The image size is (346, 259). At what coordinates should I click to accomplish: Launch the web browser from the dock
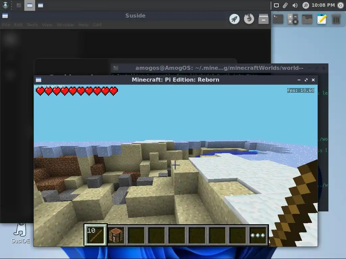[249, 19]
